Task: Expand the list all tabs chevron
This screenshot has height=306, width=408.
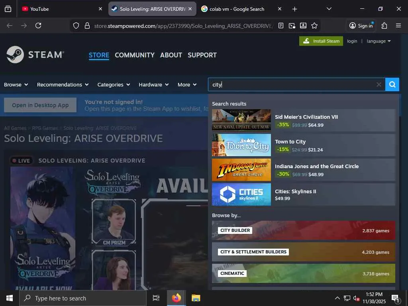Action: tap(329, 9)
